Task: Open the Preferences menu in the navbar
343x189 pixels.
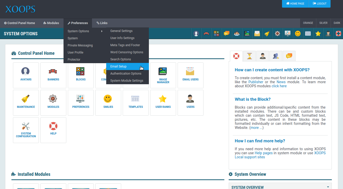Action: tap(78, 23)
